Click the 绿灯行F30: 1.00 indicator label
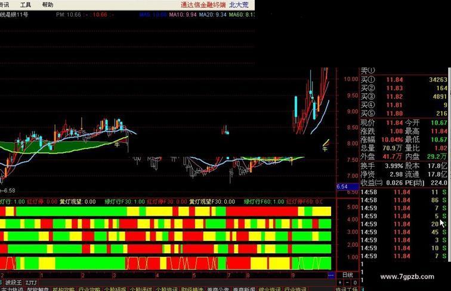 pos(125,202)
